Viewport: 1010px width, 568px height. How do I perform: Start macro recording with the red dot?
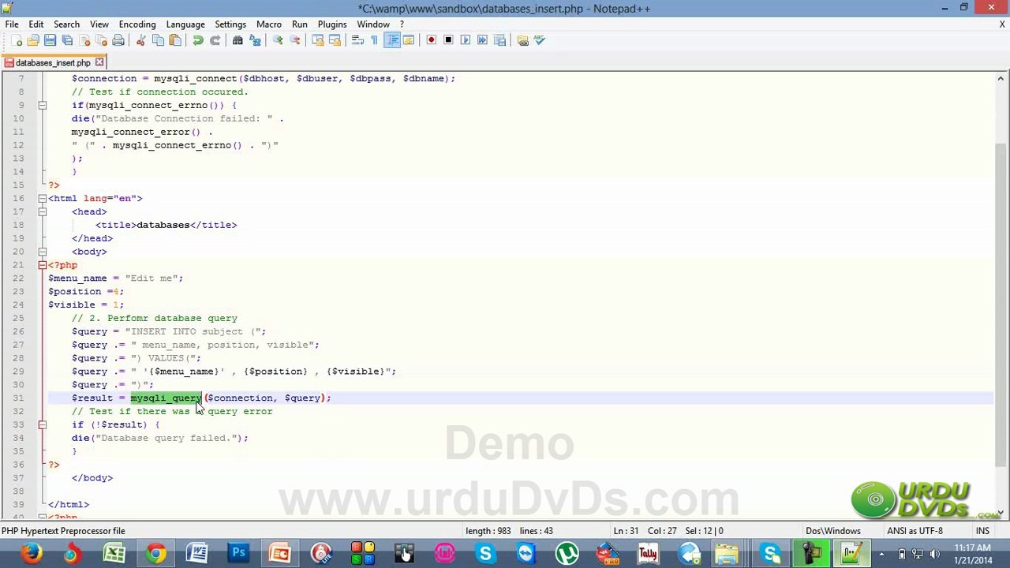point(432,40)
